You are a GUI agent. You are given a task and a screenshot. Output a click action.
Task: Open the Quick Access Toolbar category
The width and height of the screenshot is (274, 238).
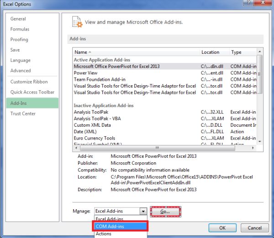tap(32, 92)
